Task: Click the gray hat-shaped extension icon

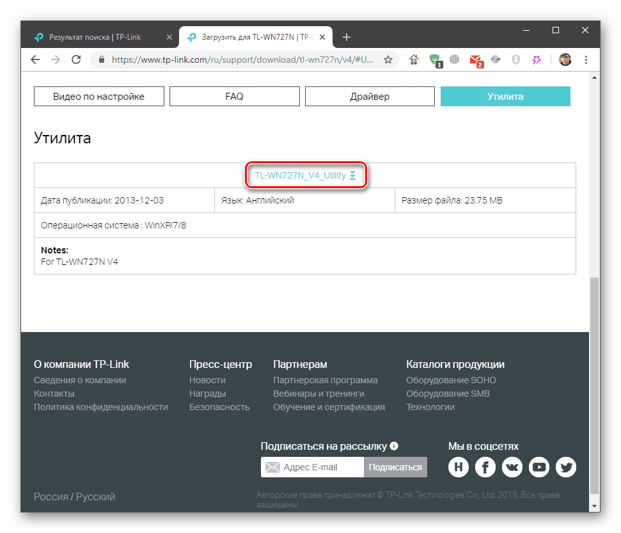Action: pyautogui.click(x=496, y=60)
